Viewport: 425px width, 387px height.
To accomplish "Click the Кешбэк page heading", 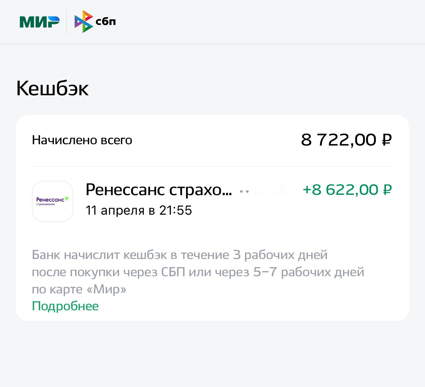I will pos(52,89).
